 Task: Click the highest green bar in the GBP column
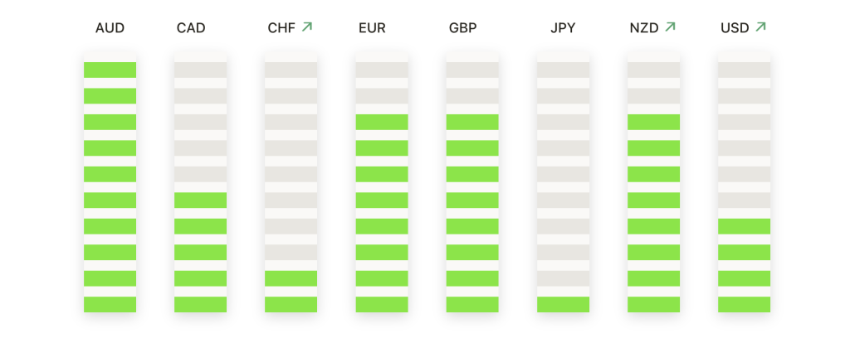point(472,123)
